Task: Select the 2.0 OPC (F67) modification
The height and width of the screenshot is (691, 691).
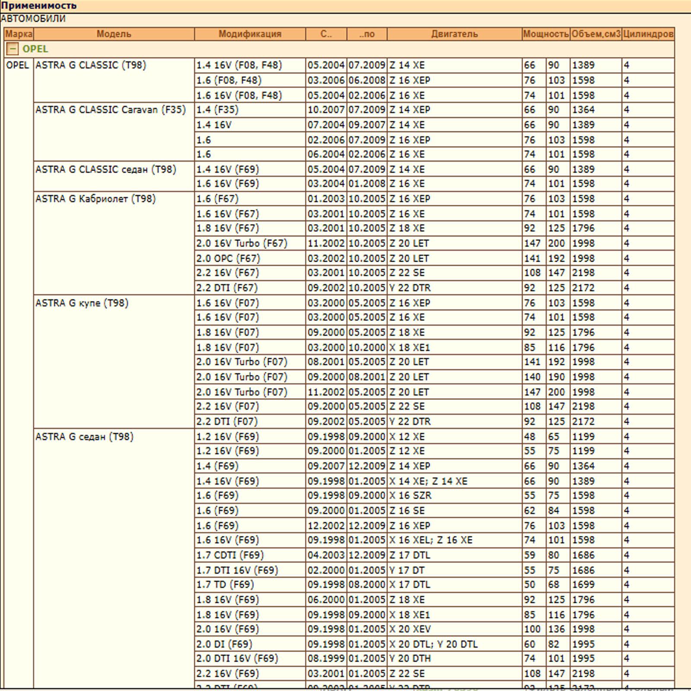Action: coord(228,258)
